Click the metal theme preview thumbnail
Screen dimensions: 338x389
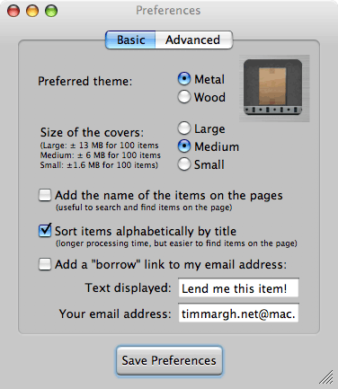point(274,88)
